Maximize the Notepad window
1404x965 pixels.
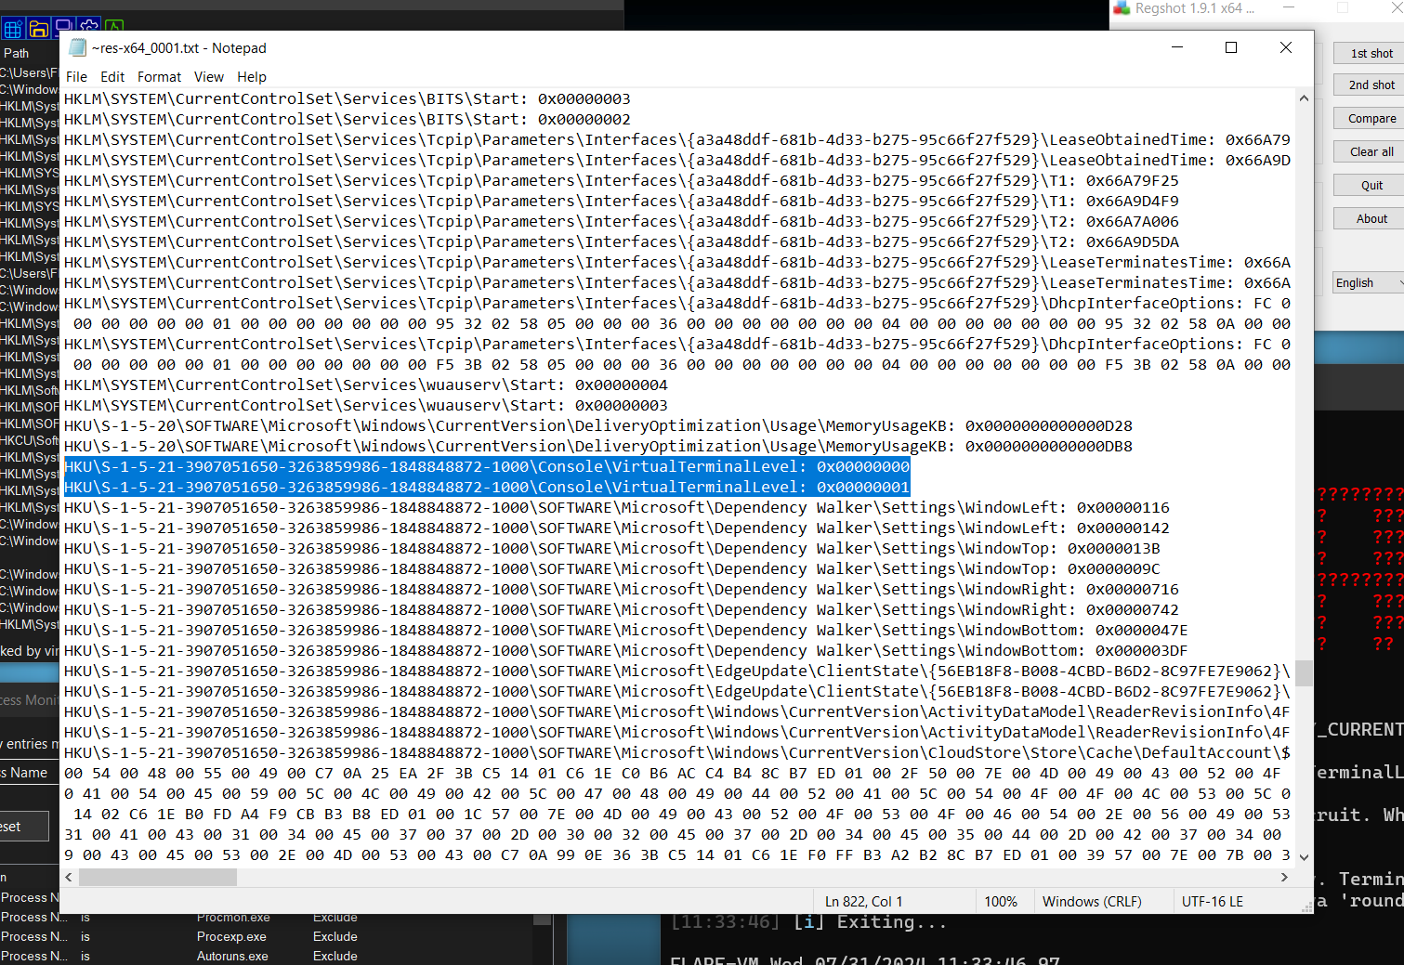(1231, 47)
